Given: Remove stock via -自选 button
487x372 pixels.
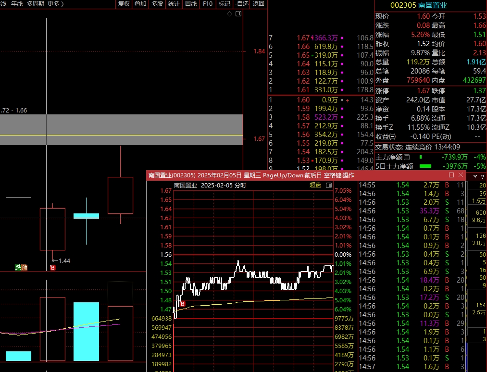Looking at the screenshot, I should [242, 4].
